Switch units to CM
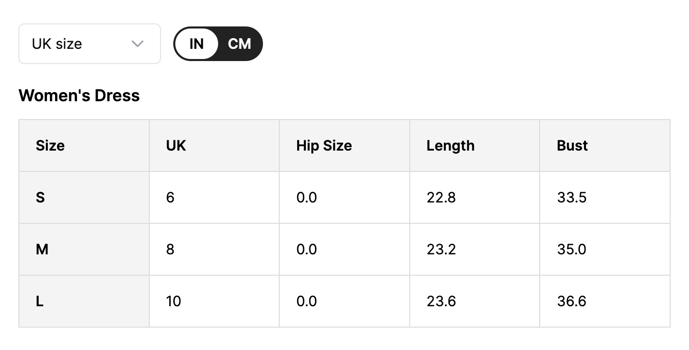 pyautogui.click(x=240, y=44)
